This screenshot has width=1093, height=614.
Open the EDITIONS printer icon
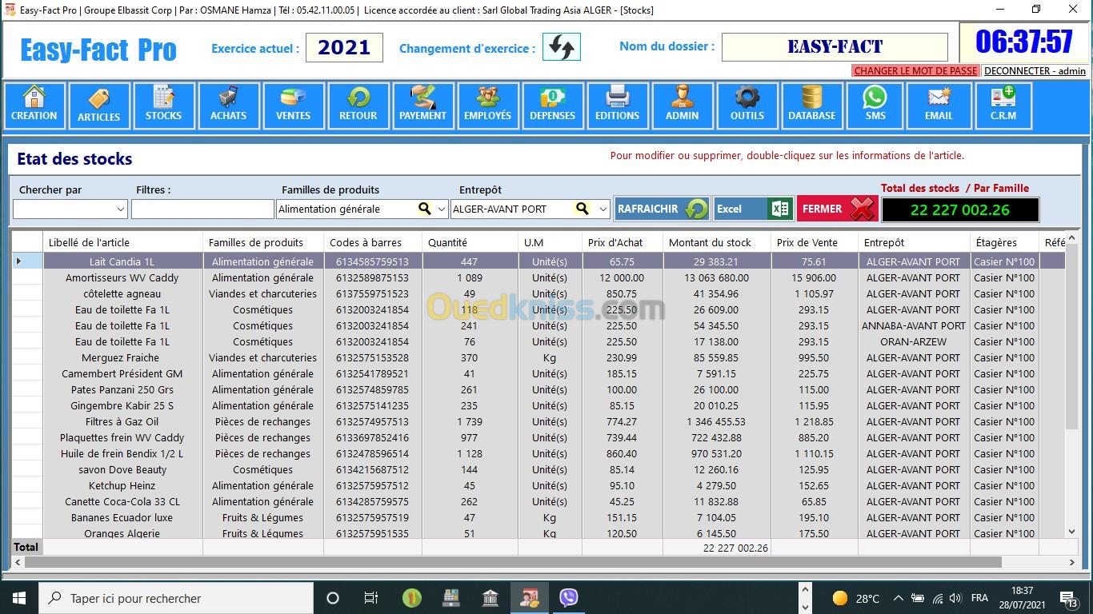tap(617, 105)
